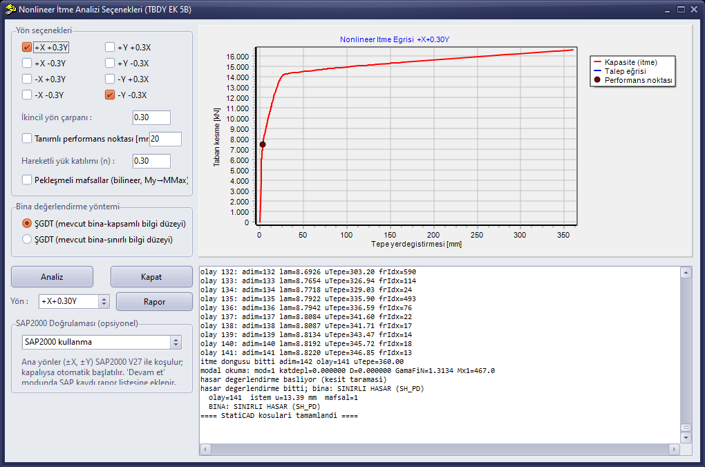This screenshot has height=467, width=705.
Task: Click the Taban kesme [kN] axis label
Action: click(x=217, y=137)
